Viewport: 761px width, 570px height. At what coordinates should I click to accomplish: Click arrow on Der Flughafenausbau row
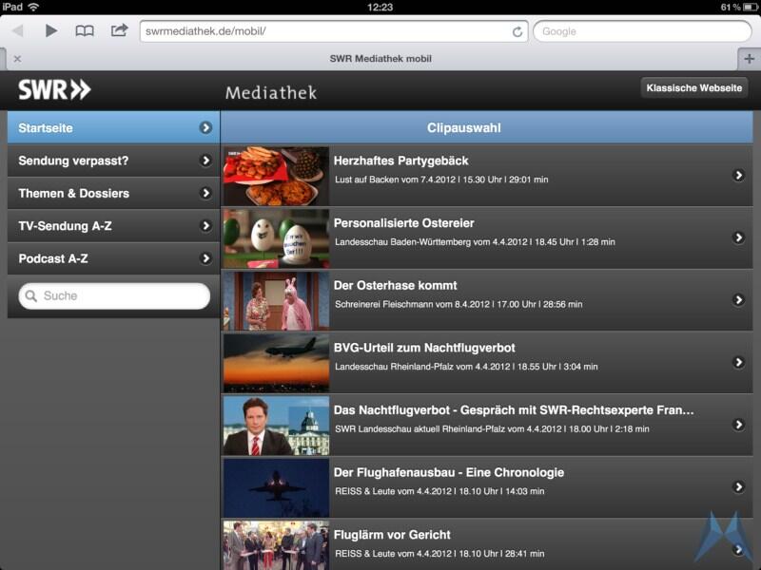(738, 486)
